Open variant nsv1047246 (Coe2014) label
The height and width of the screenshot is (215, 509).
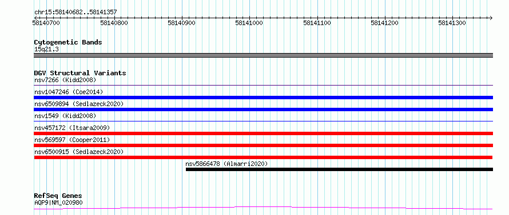pyautogui.click(x=69, y=92)
